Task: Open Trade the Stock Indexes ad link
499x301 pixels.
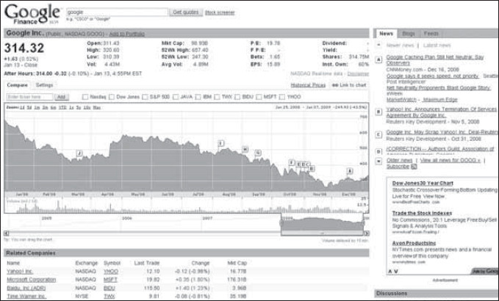Action: (422, 213)
